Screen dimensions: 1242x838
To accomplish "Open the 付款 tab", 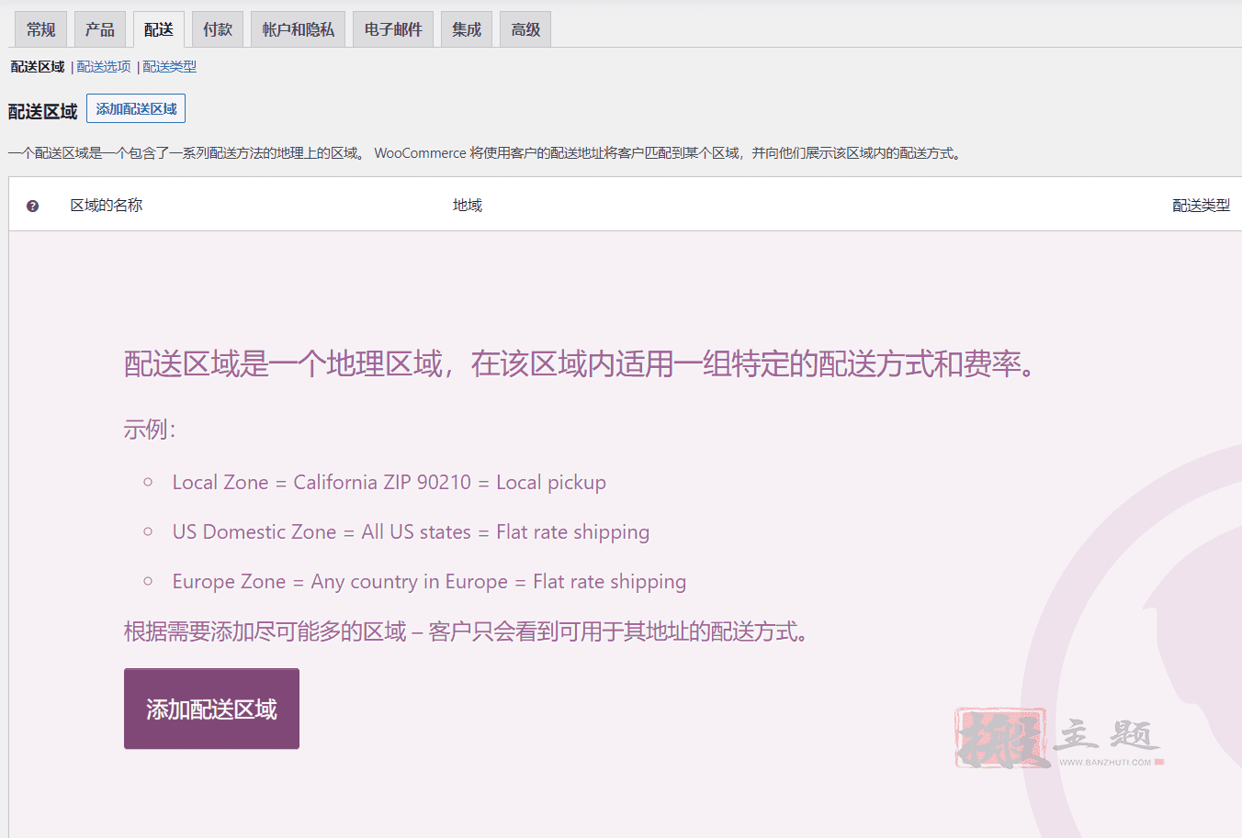I will [217, 29].
